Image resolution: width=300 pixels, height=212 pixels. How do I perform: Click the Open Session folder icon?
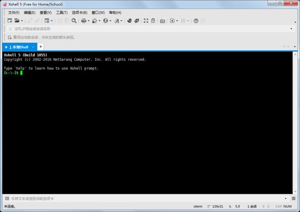tap(17, 21)
